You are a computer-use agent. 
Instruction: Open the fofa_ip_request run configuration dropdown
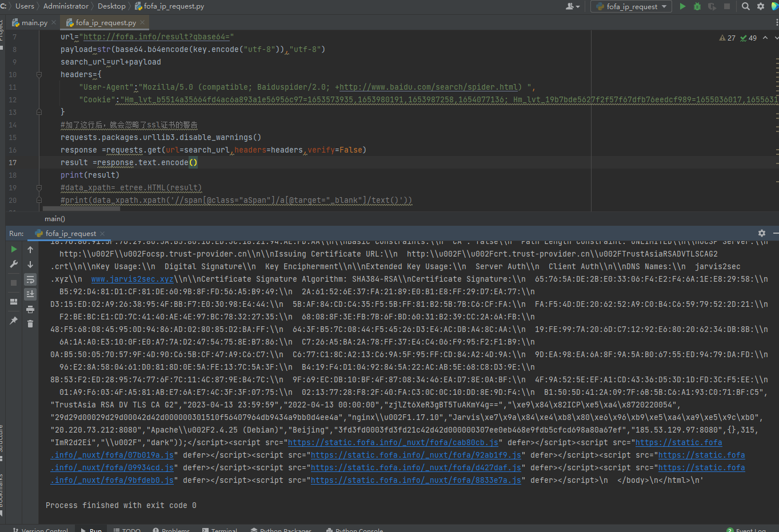632,6
